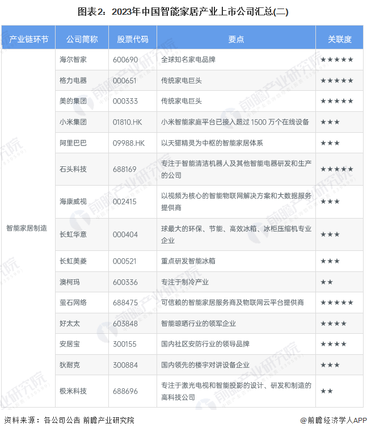Click the 以天猫精灵为中枢 description text
Viewport: 367px width, 432px height.
(x=212, y=143)
